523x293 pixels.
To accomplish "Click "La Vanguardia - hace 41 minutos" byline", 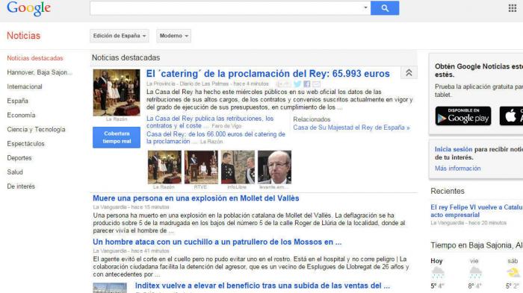I will [x=131, y=251].
